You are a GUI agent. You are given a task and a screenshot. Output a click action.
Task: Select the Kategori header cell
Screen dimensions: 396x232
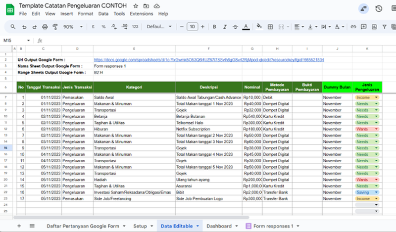[x=134, y=88]
